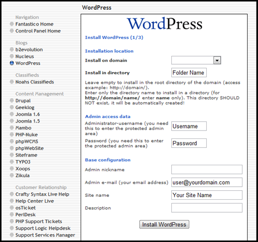Select TYPO3
This screenshot has height=242, width=258.
(23, 162)
